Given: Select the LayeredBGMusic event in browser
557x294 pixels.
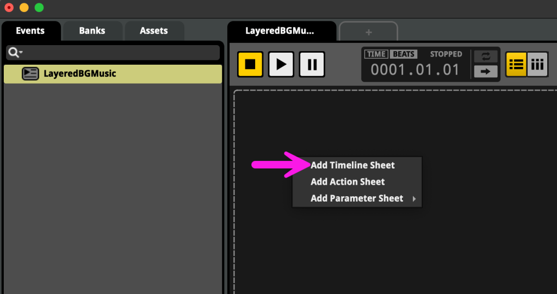Looking at the screenshot, I should coord(80,73).
